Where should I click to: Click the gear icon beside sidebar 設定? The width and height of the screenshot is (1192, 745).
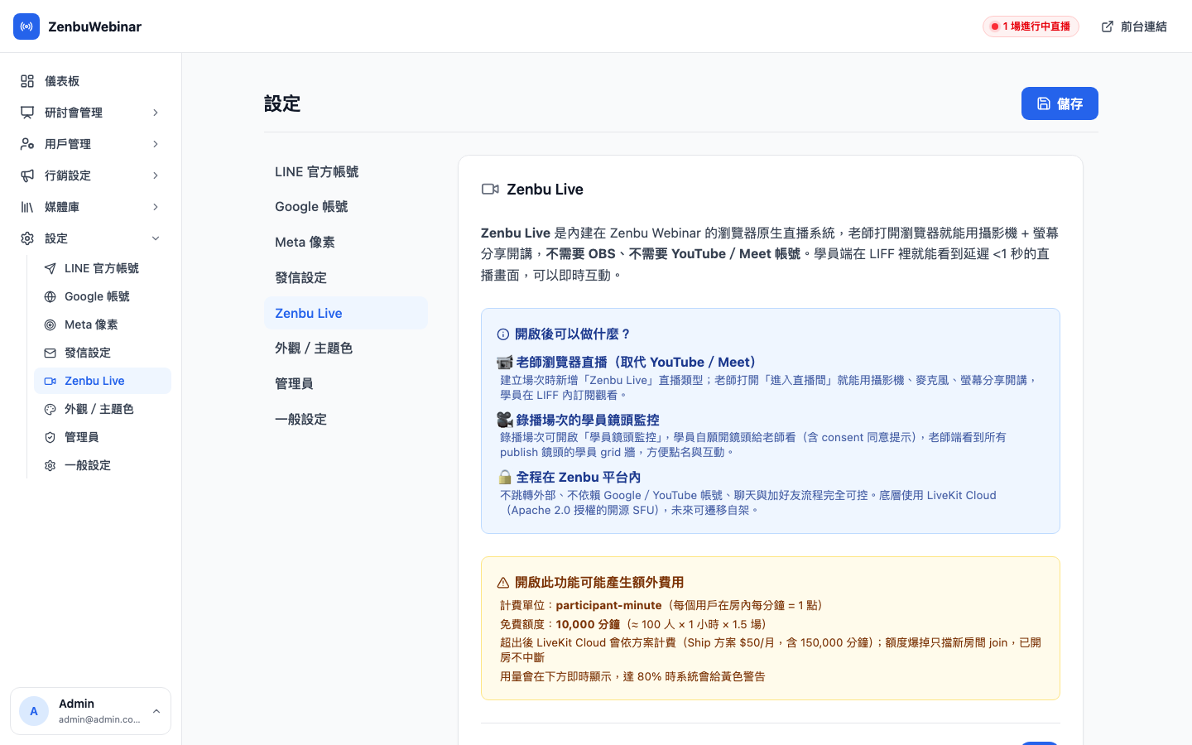pos(27,238)
